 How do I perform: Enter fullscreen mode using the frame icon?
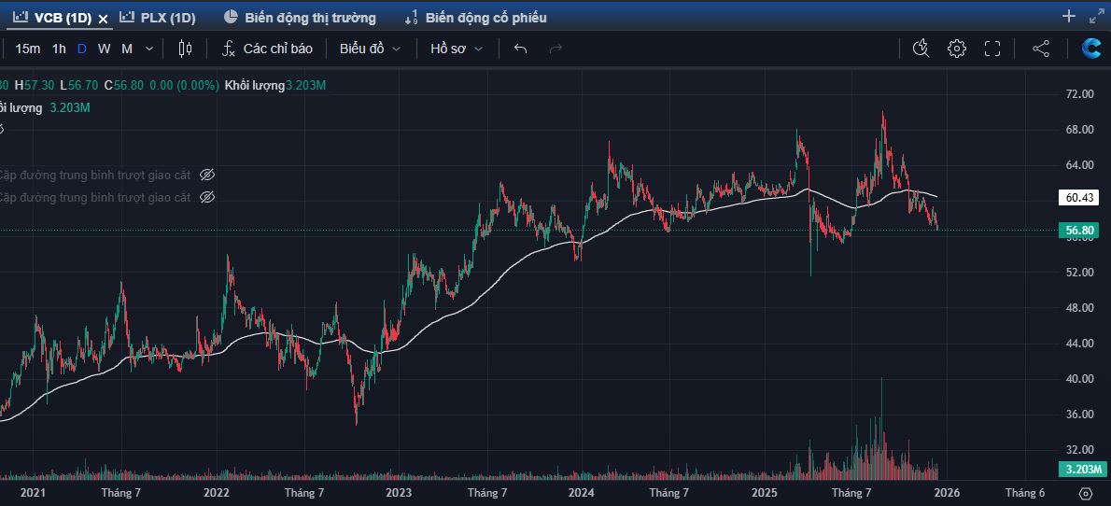click(x=992, y=49)
